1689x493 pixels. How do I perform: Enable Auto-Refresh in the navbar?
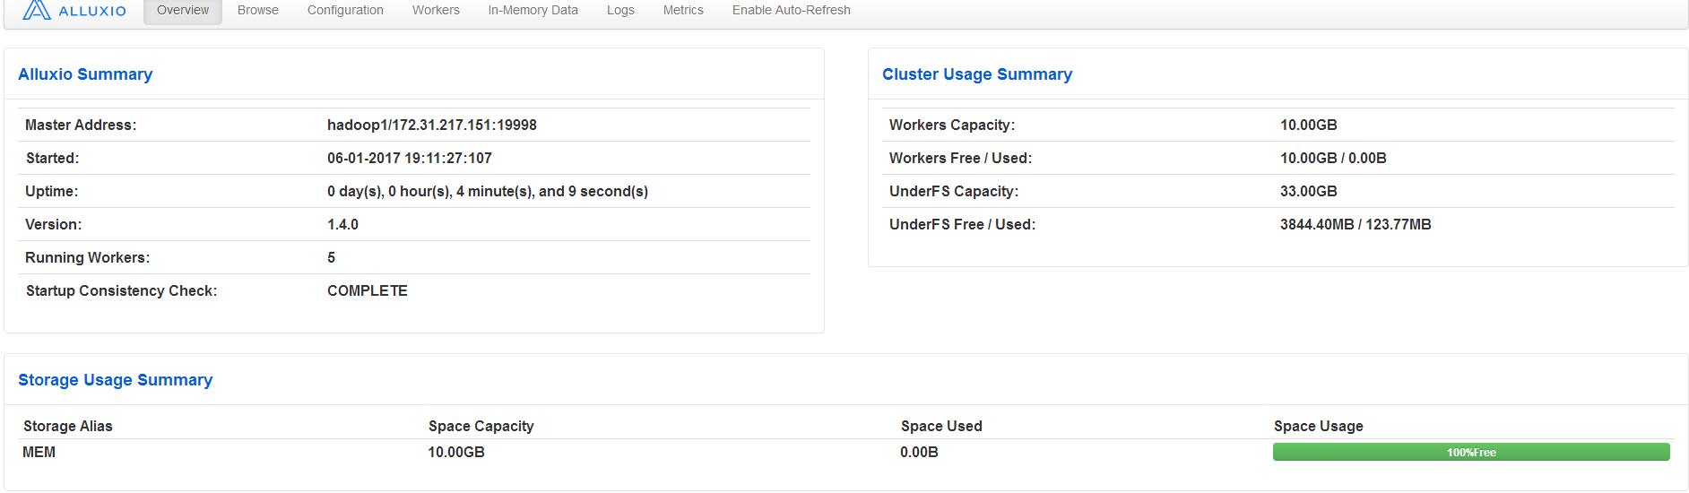pos(792,11)
